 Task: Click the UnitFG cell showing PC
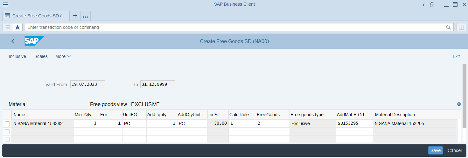click(134, 123)
